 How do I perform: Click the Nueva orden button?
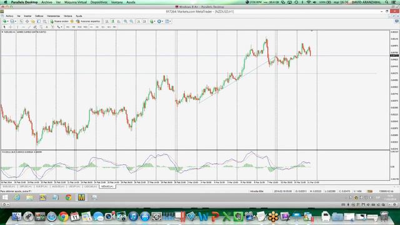[59, 21]
